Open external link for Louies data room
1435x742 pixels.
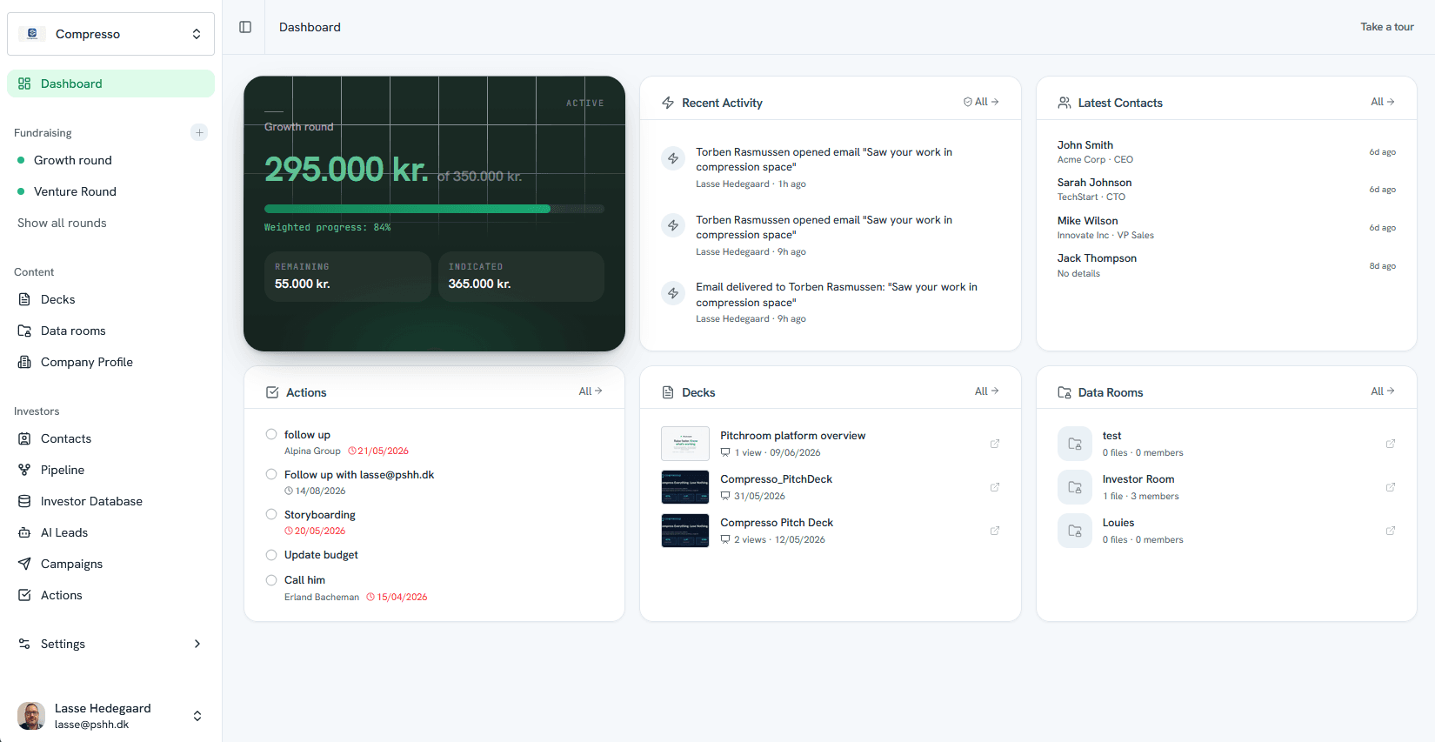pyautogui.click(x=1391, y=531)
